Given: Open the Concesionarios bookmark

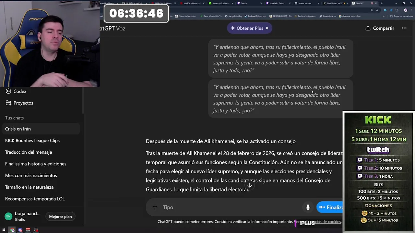Looking at the screenshot, I should (328, 16).
